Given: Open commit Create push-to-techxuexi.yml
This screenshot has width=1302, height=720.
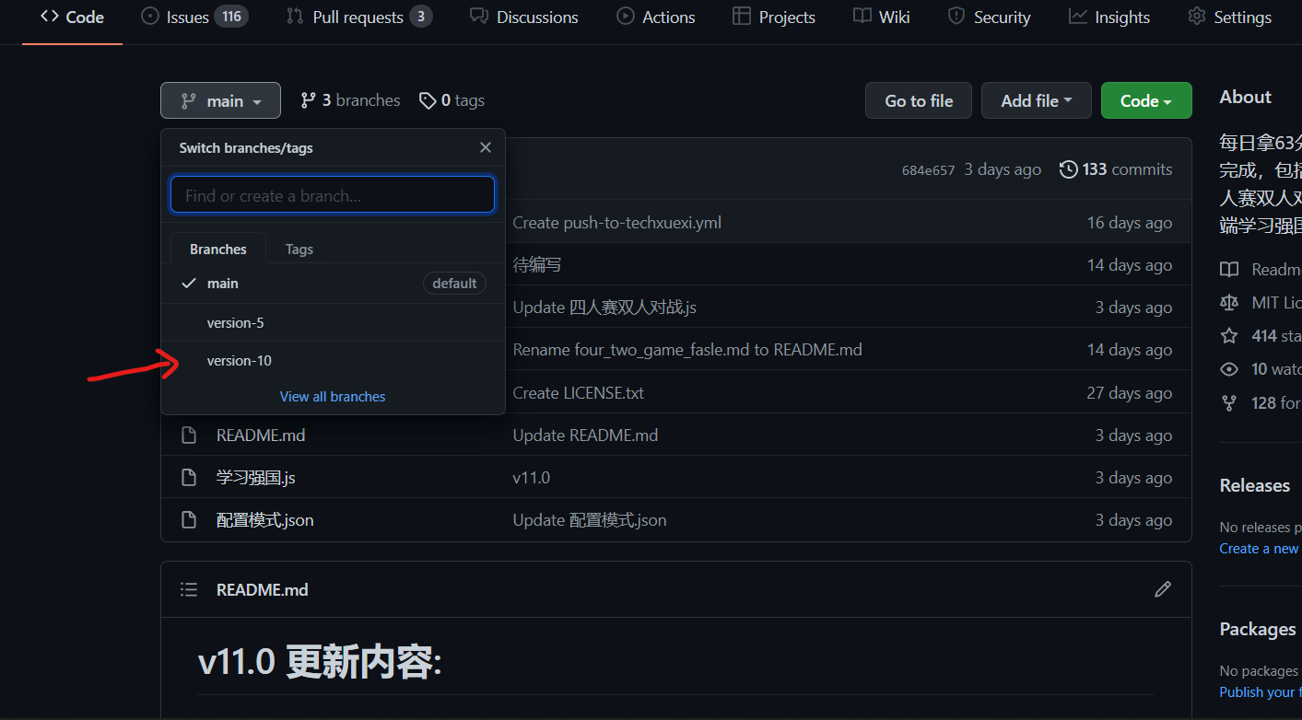Looking at the screenshot, I should tap(617, 223).
